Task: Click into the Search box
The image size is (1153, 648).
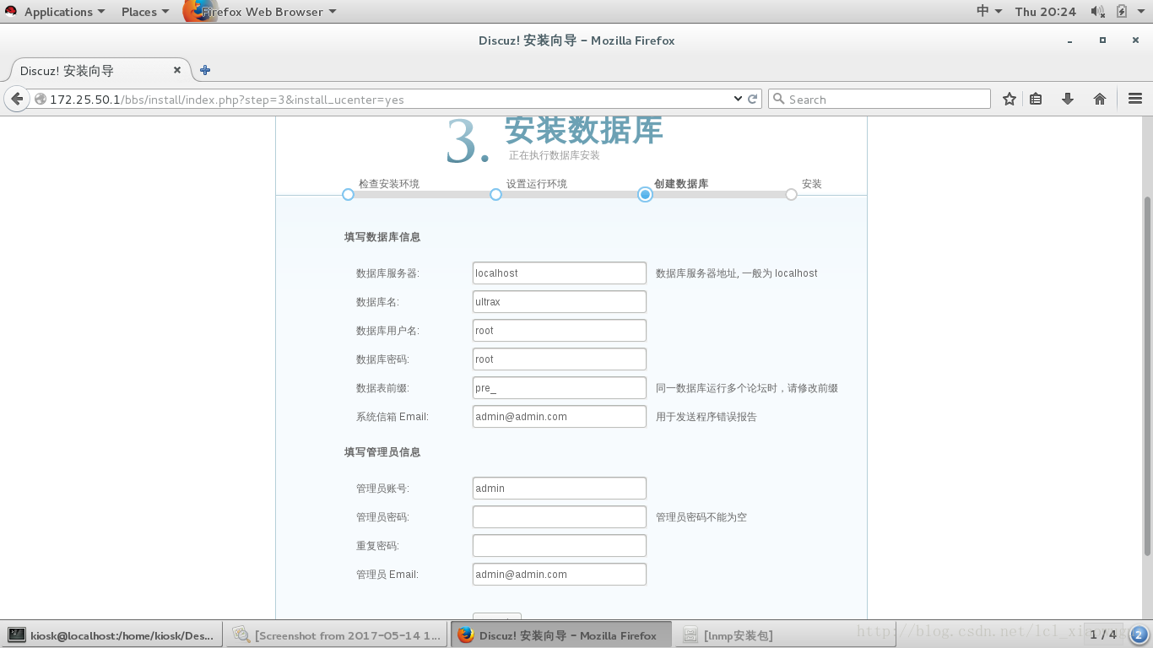Action: 879,99
